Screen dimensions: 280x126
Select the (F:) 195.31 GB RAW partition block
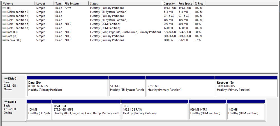(x=155, y=111)
